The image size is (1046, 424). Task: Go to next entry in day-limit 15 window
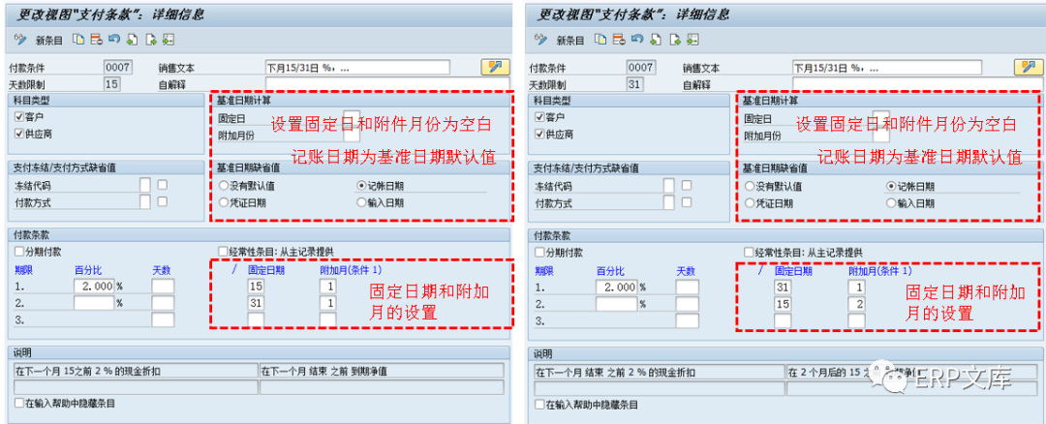151,40
